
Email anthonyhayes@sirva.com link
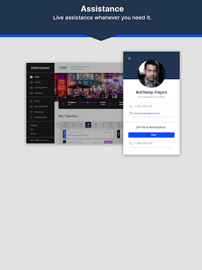click(147, 113)
